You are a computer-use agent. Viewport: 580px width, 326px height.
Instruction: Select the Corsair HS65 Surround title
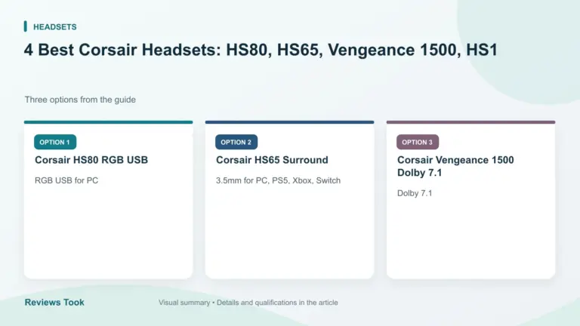pyautogui.click(x=272, y=160)
